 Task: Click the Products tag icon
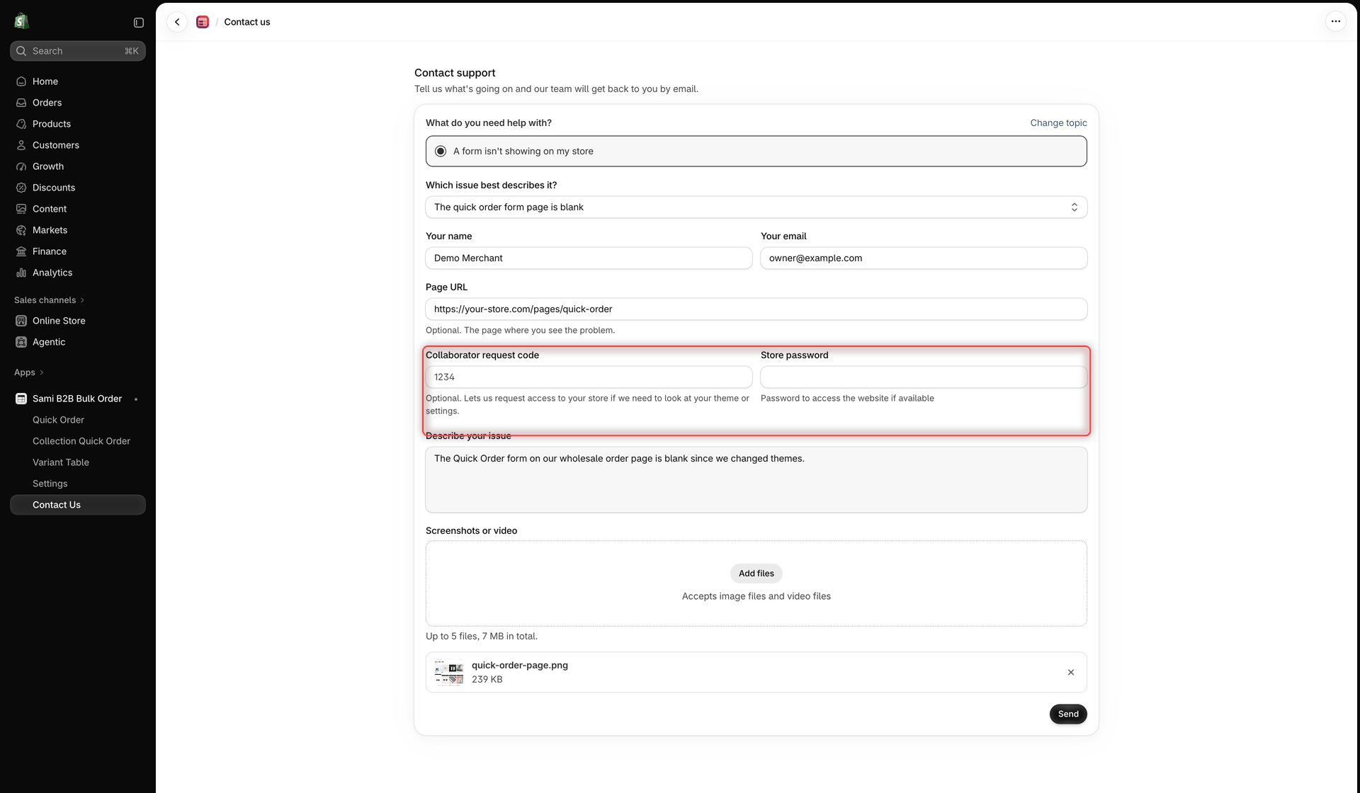point(21,124)
